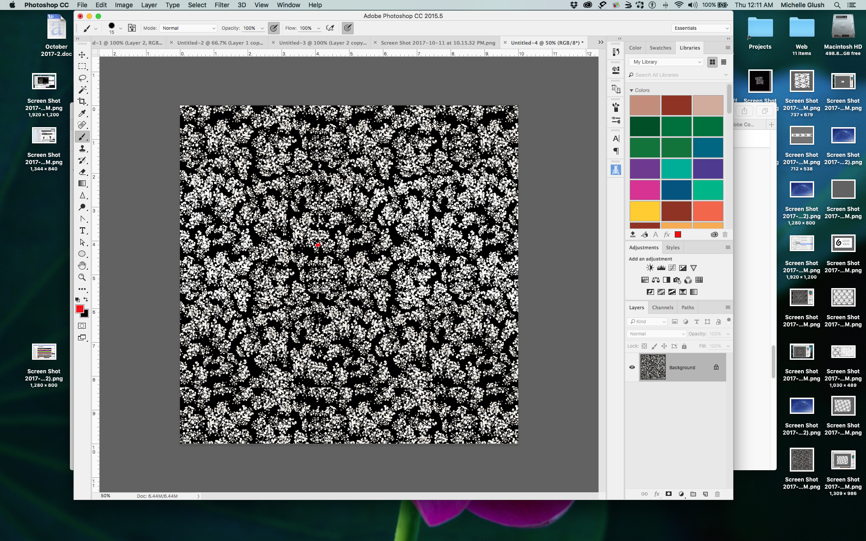Image resolution: width=866 pixels, height=541 pixels.
Task: Select the Rectangular Marquee tool
Action: pos(82,66)
